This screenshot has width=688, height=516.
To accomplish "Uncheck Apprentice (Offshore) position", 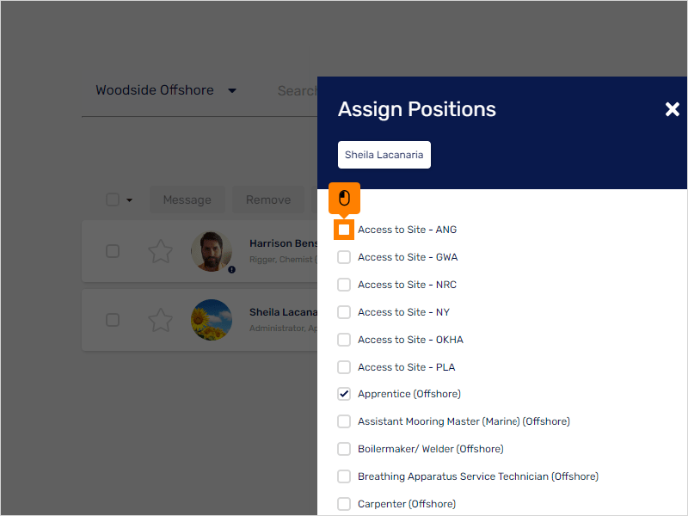I will point(344,394).
